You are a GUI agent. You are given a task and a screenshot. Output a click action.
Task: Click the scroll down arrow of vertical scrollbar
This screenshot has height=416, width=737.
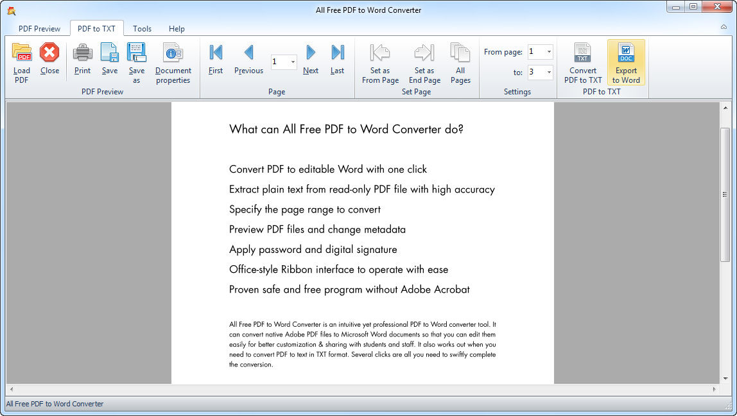(725, 378)
